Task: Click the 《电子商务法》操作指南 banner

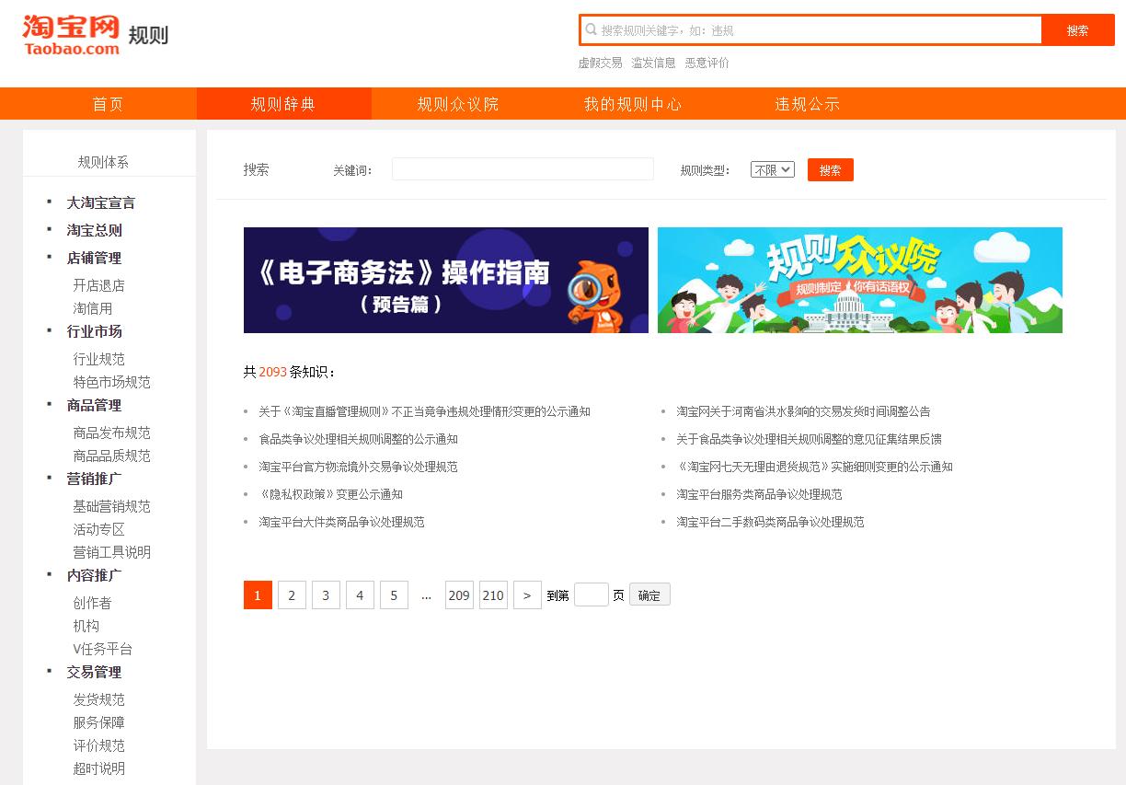Action: (445, 280)
